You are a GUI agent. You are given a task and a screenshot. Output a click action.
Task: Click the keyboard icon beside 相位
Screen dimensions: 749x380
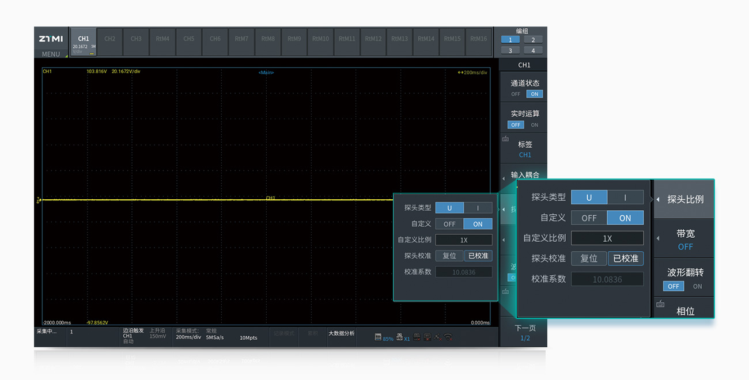pyautogui.click(x=660, y=303)
